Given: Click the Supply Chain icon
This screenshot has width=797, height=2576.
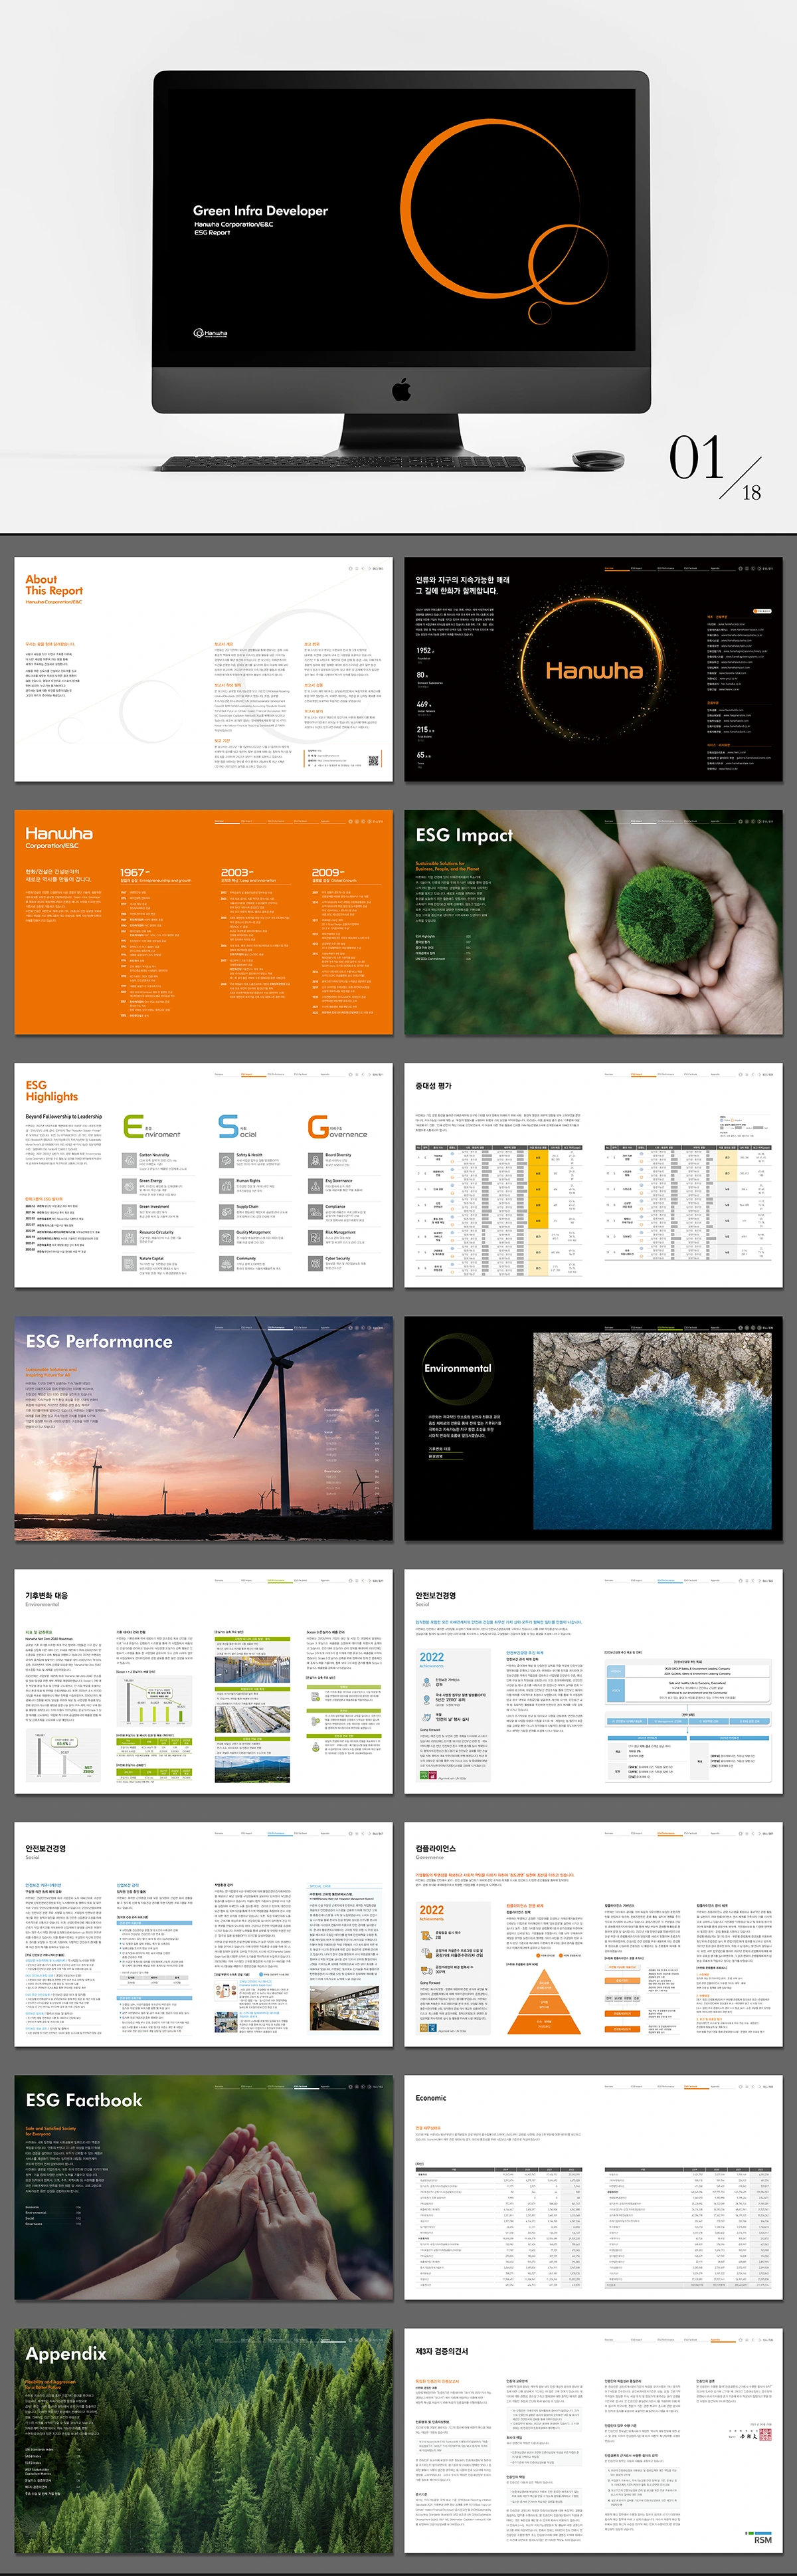Looking at the screenshot, I should point(226,1212).
